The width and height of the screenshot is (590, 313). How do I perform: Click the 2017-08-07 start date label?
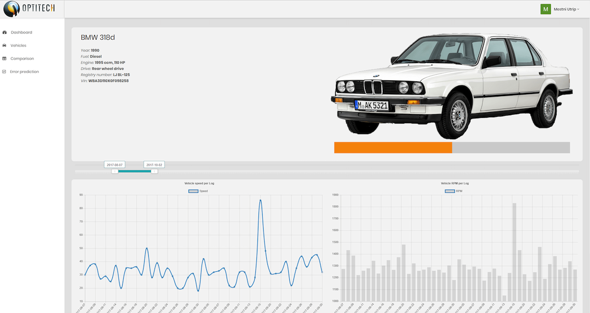tap(114, 165)
